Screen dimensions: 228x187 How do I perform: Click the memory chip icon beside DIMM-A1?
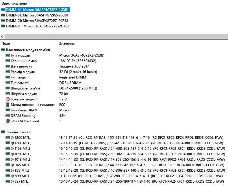3,10
